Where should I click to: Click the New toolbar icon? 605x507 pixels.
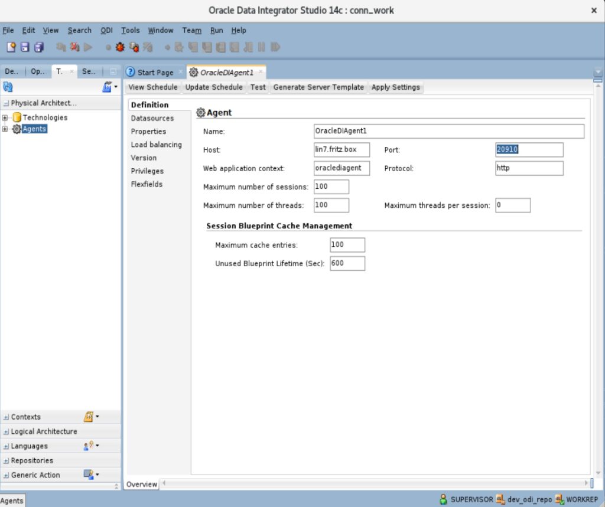click(11, 47)
